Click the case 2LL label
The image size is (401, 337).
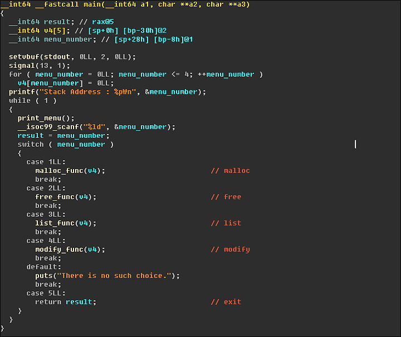pyautogui.click(x=46, y=188)
